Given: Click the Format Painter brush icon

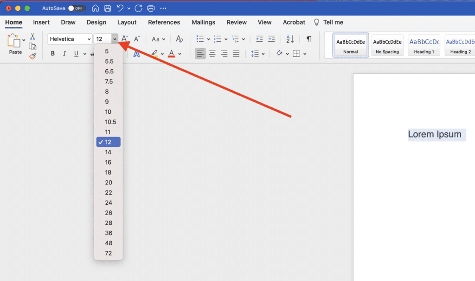Looking at the screenshot, I should pyautogui.click(x=32, y=56).
